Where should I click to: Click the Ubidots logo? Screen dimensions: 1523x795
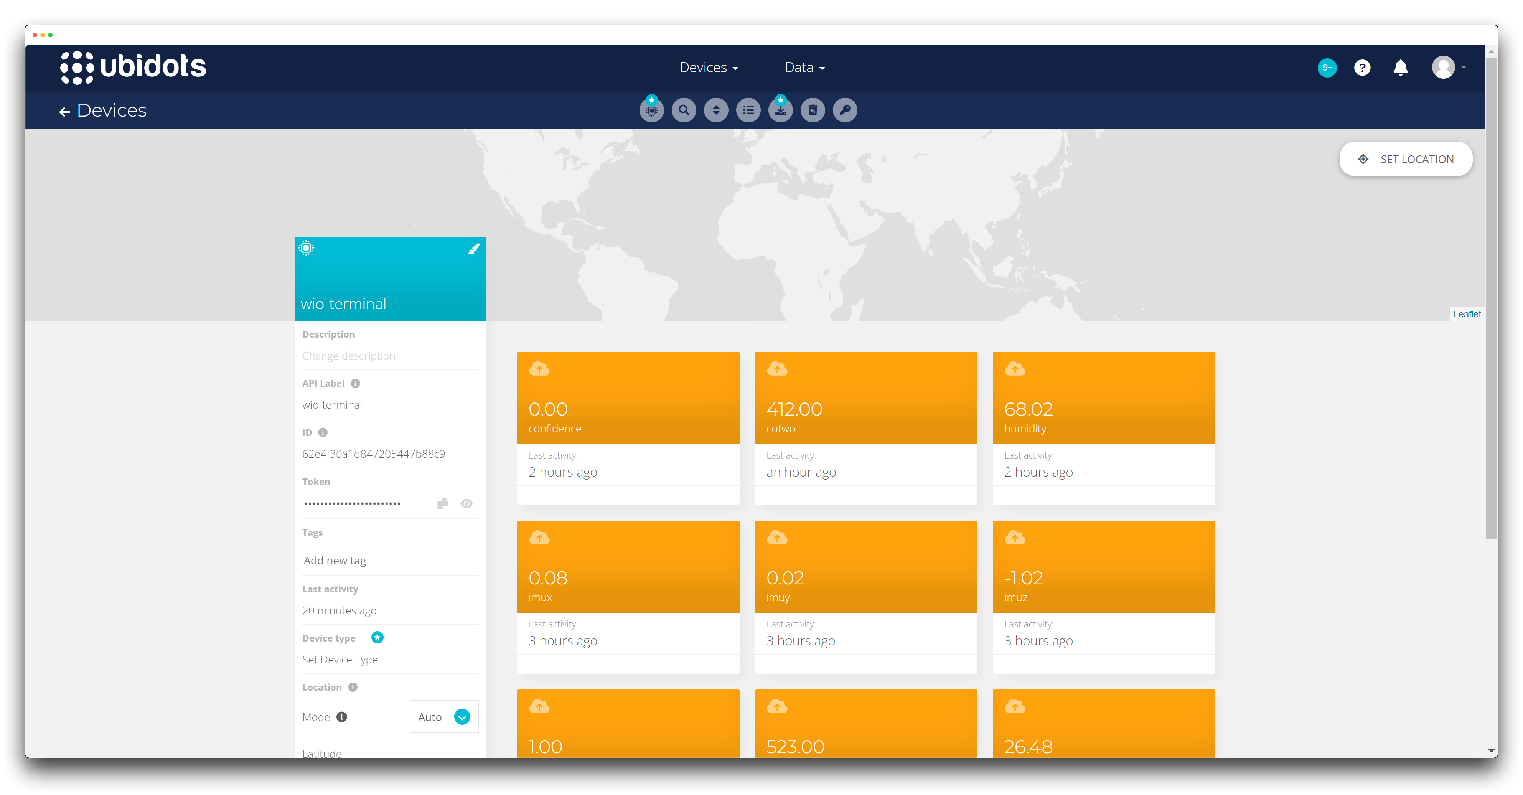(x=133, y=67)
